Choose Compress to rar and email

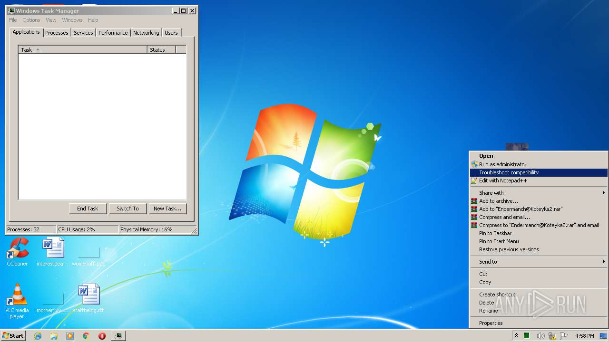539,225
